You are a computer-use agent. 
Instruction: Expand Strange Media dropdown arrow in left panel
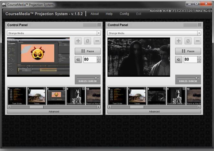pyautogui.click(x=99, y=33)
